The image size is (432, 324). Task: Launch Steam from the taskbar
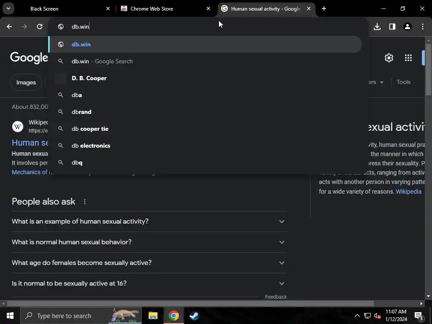[x=194, y=316]
